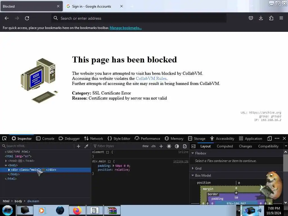
Task: Focus the Filter Styles field
Action: click(x=117, y=146)
